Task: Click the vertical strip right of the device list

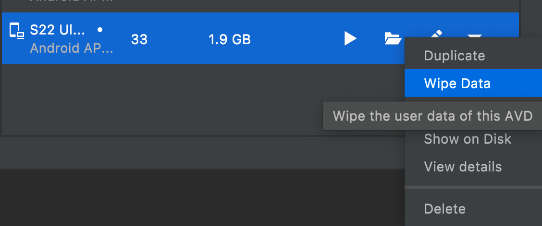Action: (531, 17)
